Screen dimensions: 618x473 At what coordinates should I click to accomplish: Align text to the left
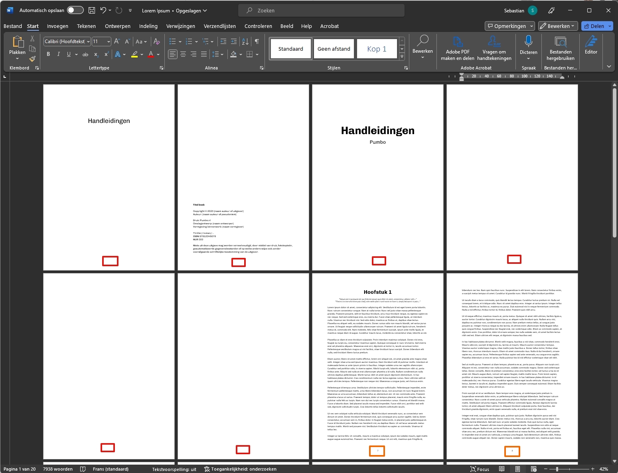[x=172, y=54]
